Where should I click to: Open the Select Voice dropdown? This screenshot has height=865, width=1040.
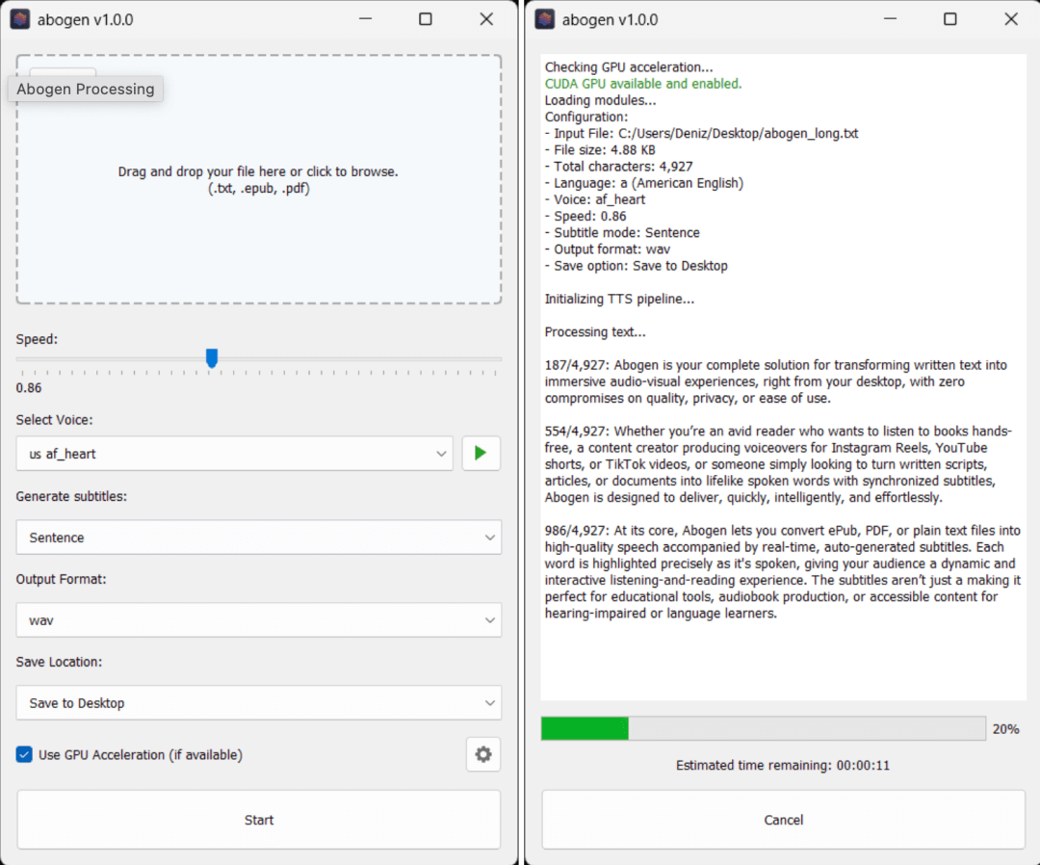[x=234, y=454]
